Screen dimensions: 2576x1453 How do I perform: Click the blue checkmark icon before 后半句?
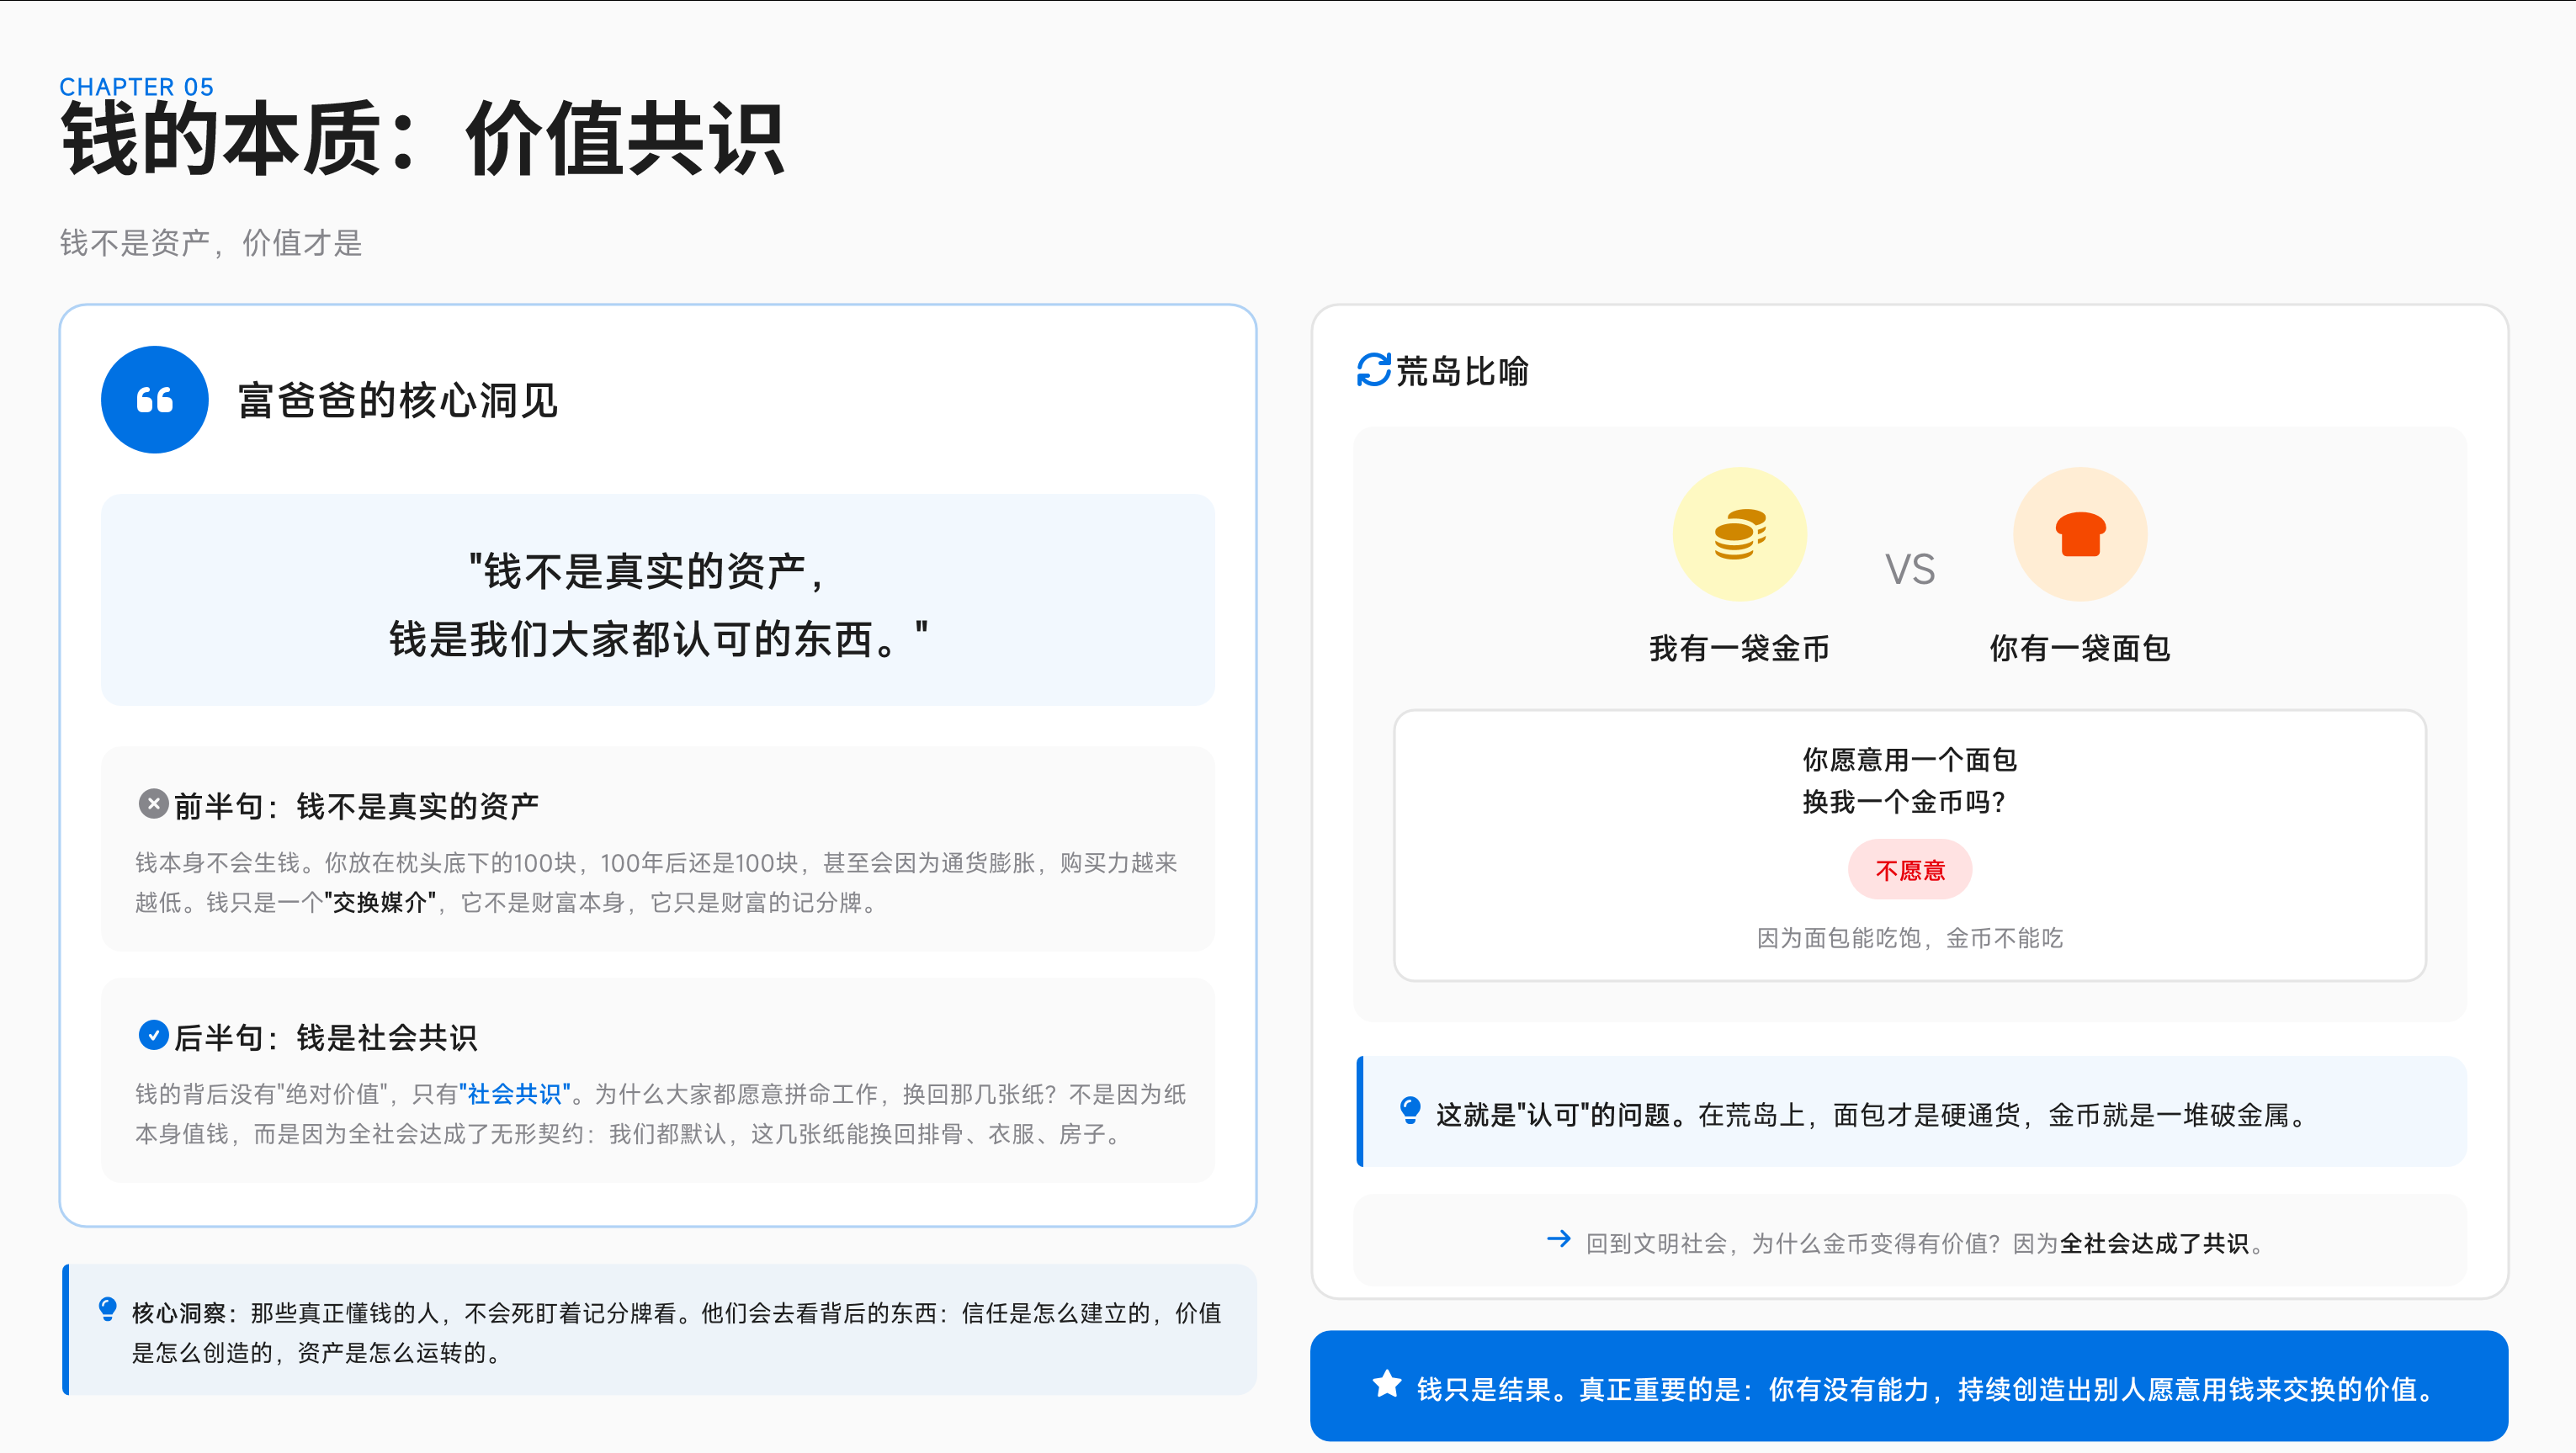tap(153, 1035)
